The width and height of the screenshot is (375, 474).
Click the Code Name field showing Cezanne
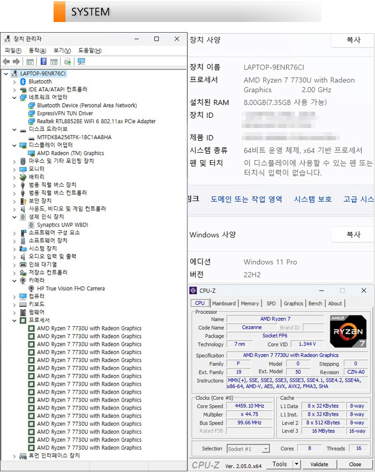[252, 327]
